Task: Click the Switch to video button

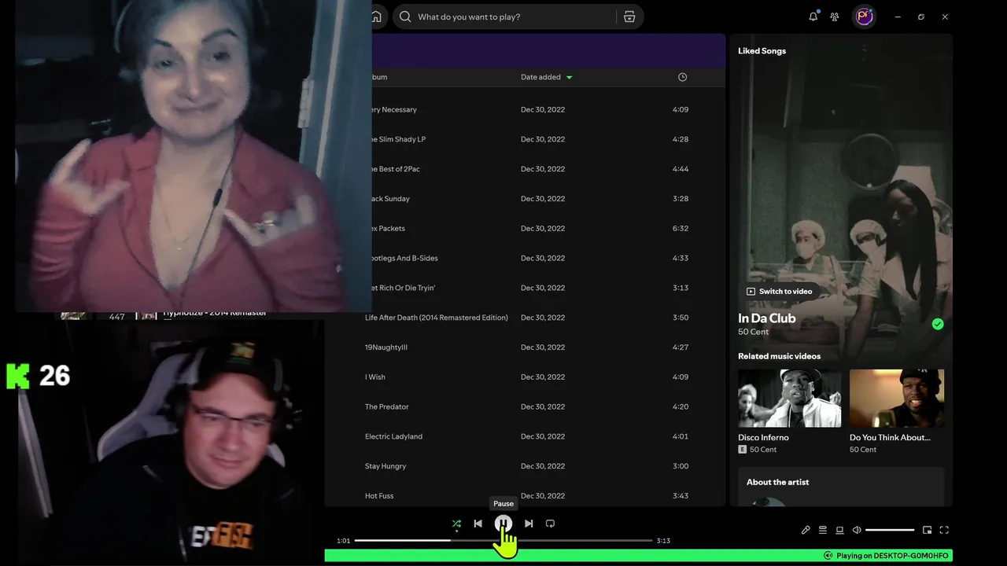Action: pyautogui.click(x=779, y=292)
